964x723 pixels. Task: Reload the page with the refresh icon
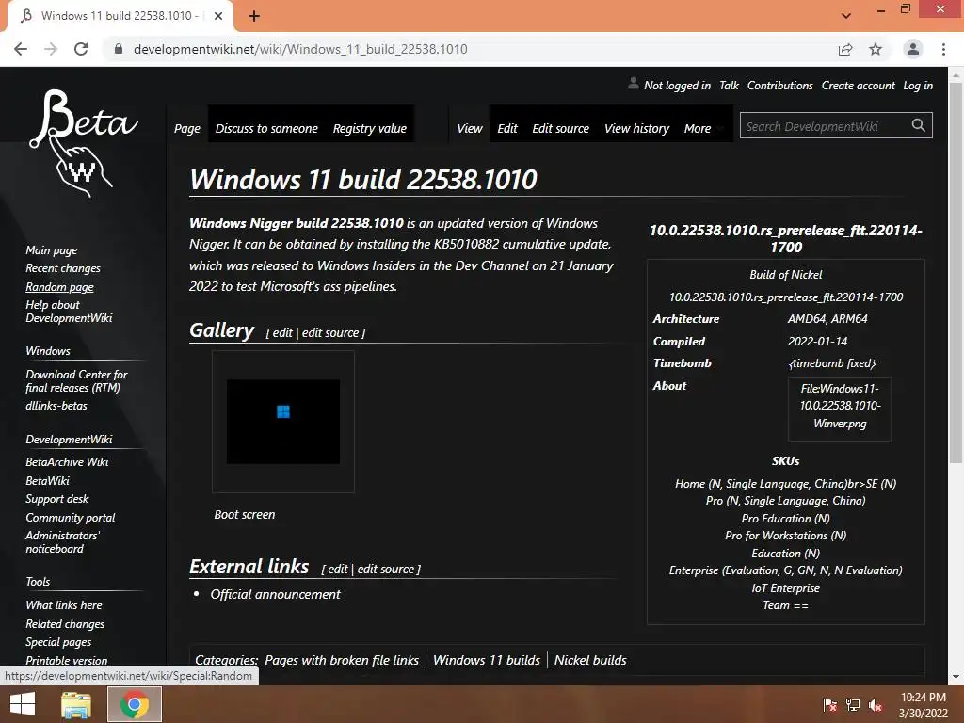(x=81, y=49)
